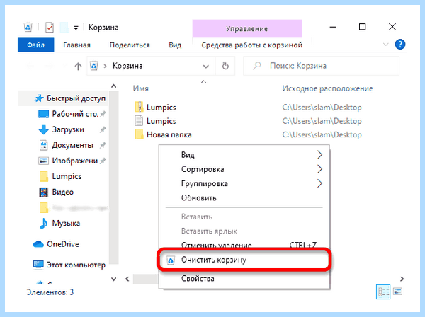Click the Properties checkmark quick access icon

(x=50, y=28)
